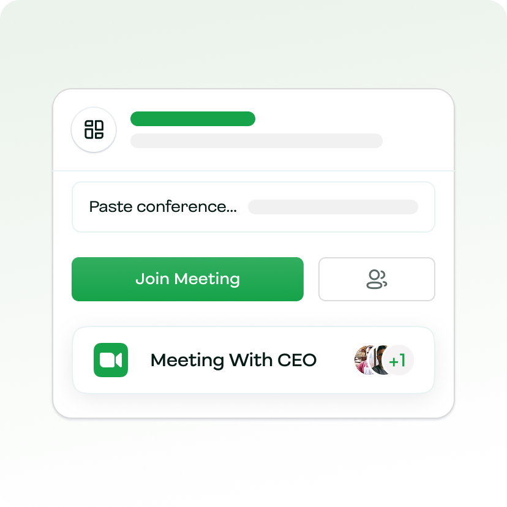Click the word CEO in meeting title
The height and width of the screenshot is (507, 507).
(x=297, y=360)
